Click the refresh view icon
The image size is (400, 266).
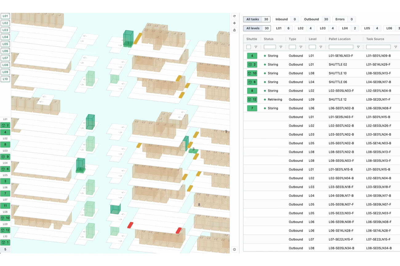[x=234, y=16]
